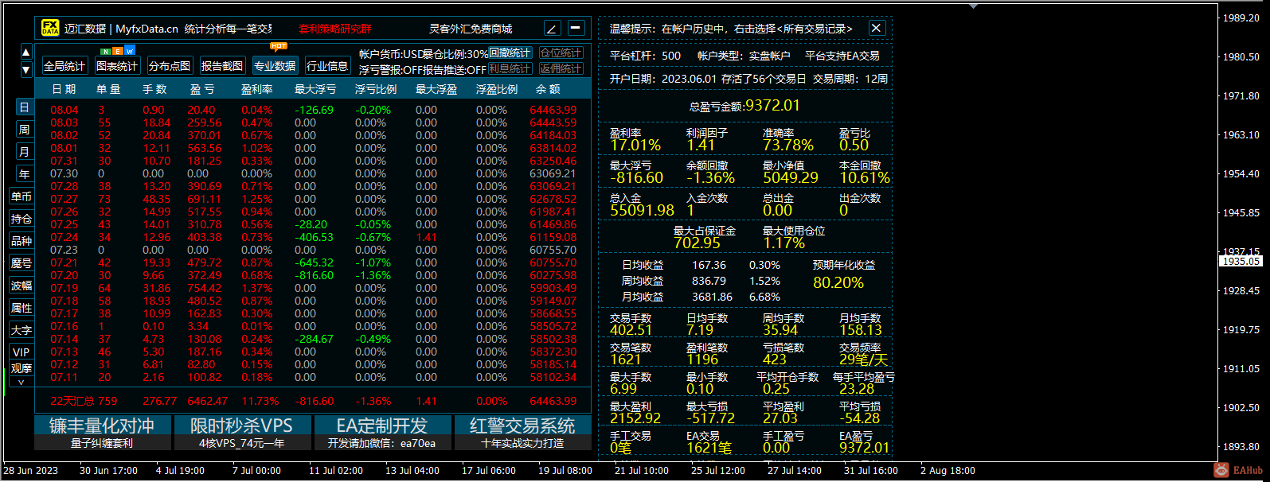Click the 回撤统计 button
The image size is (1270, 482).
pos(510,53)
